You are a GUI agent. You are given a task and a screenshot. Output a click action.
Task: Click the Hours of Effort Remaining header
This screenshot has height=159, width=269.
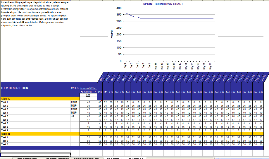click(x=88, y=90)
